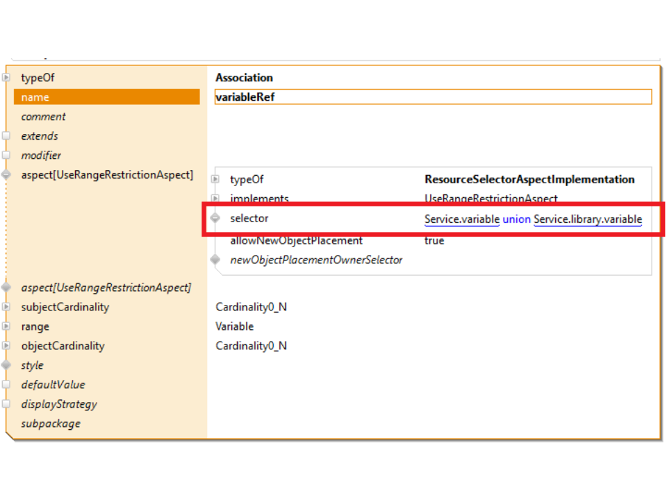Expand the range property arrow
The height and width of the screenshot is (500, 667).
coord(6,326)
